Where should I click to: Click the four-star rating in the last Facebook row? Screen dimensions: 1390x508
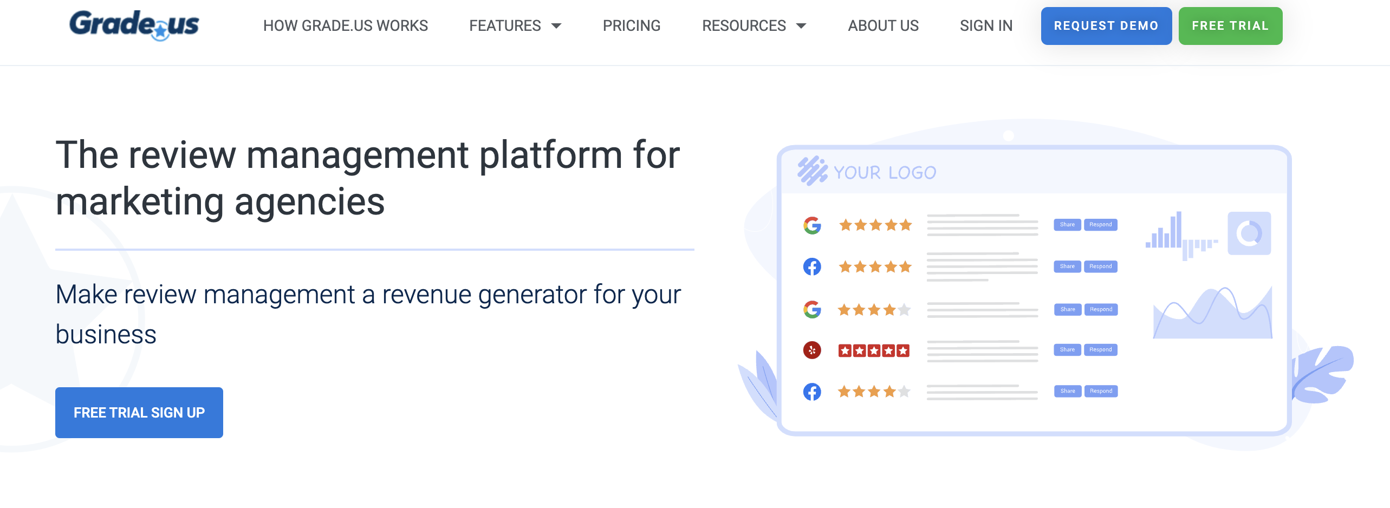point(874,392)
